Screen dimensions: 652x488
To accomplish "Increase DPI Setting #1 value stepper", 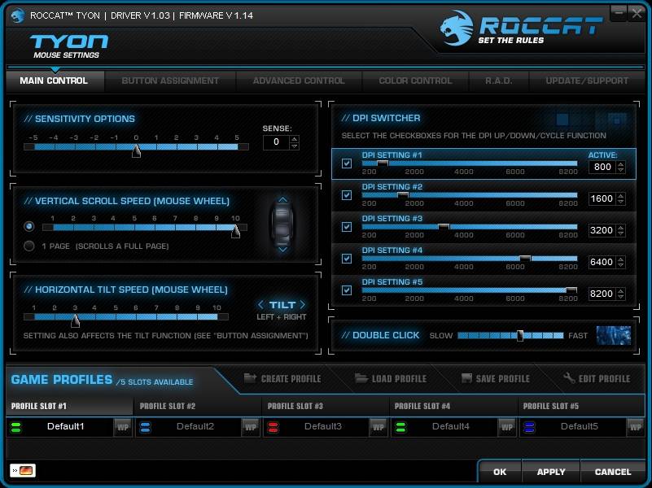I will (x=621, y=164).
